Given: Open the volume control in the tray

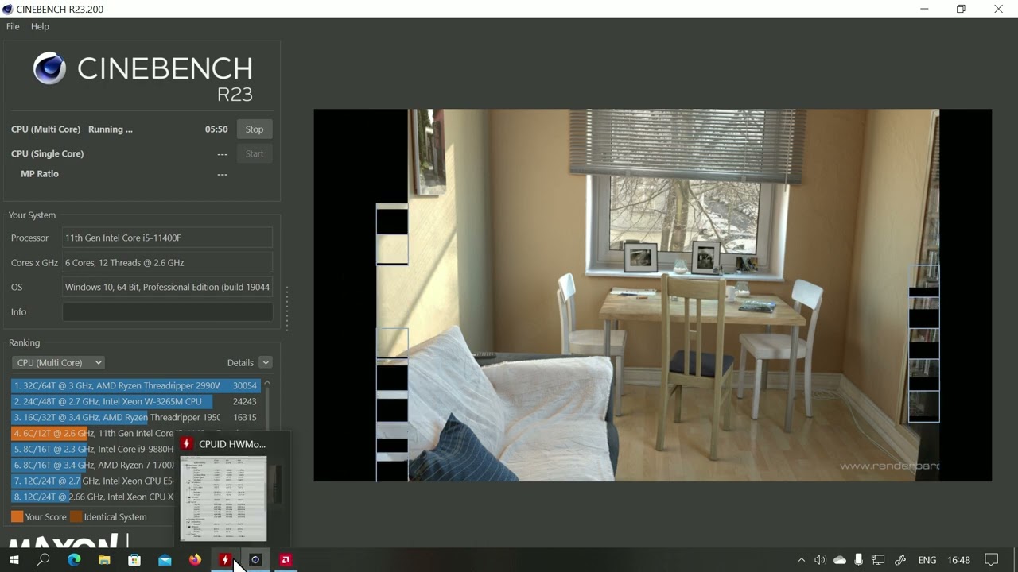Looking at the screenshot, I should [x=820, y=560].
